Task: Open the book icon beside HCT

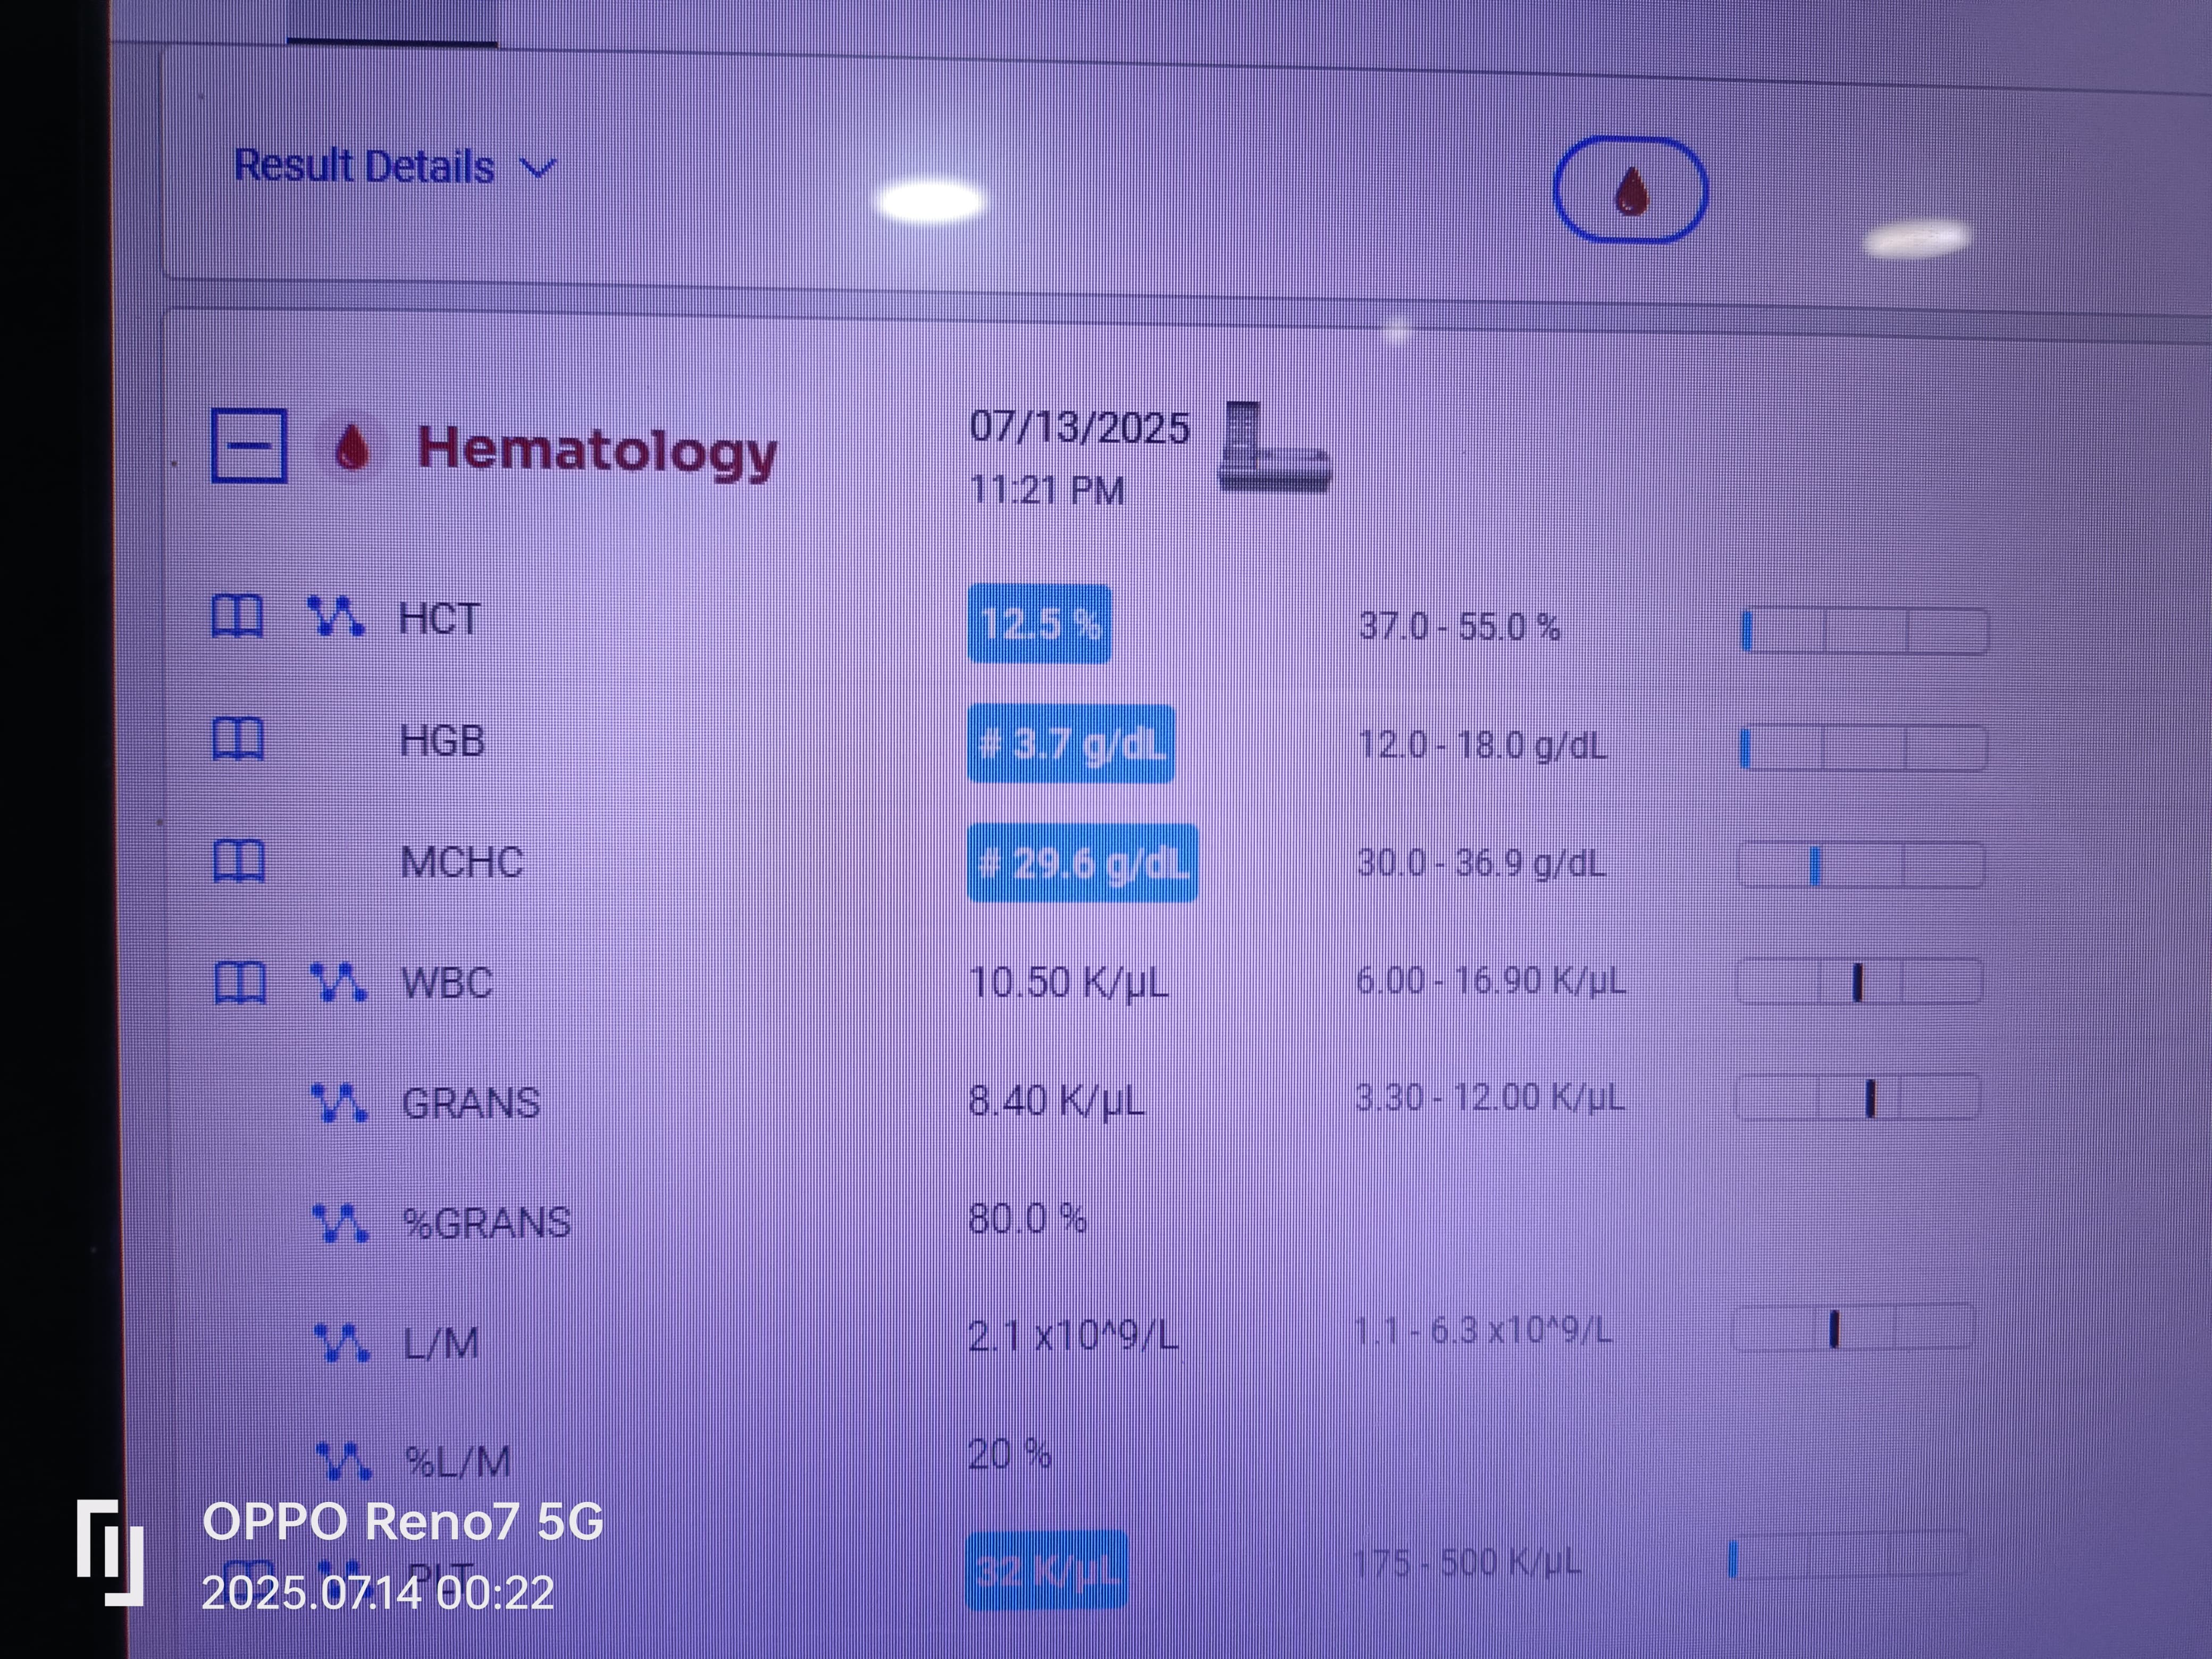Action: [237, 616]
